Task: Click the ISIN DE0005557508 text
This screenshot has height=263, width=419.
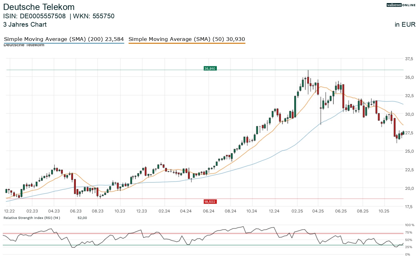Action: (x=34, y=16)
